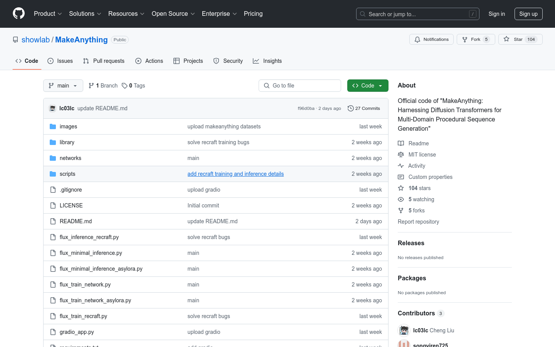Click the Notifications bell icon

click(417, 39)
